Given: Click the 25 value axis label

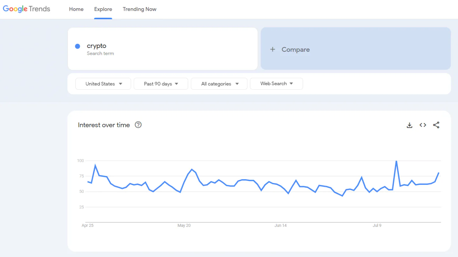Looking at the screenshot, I should point(81,207).
